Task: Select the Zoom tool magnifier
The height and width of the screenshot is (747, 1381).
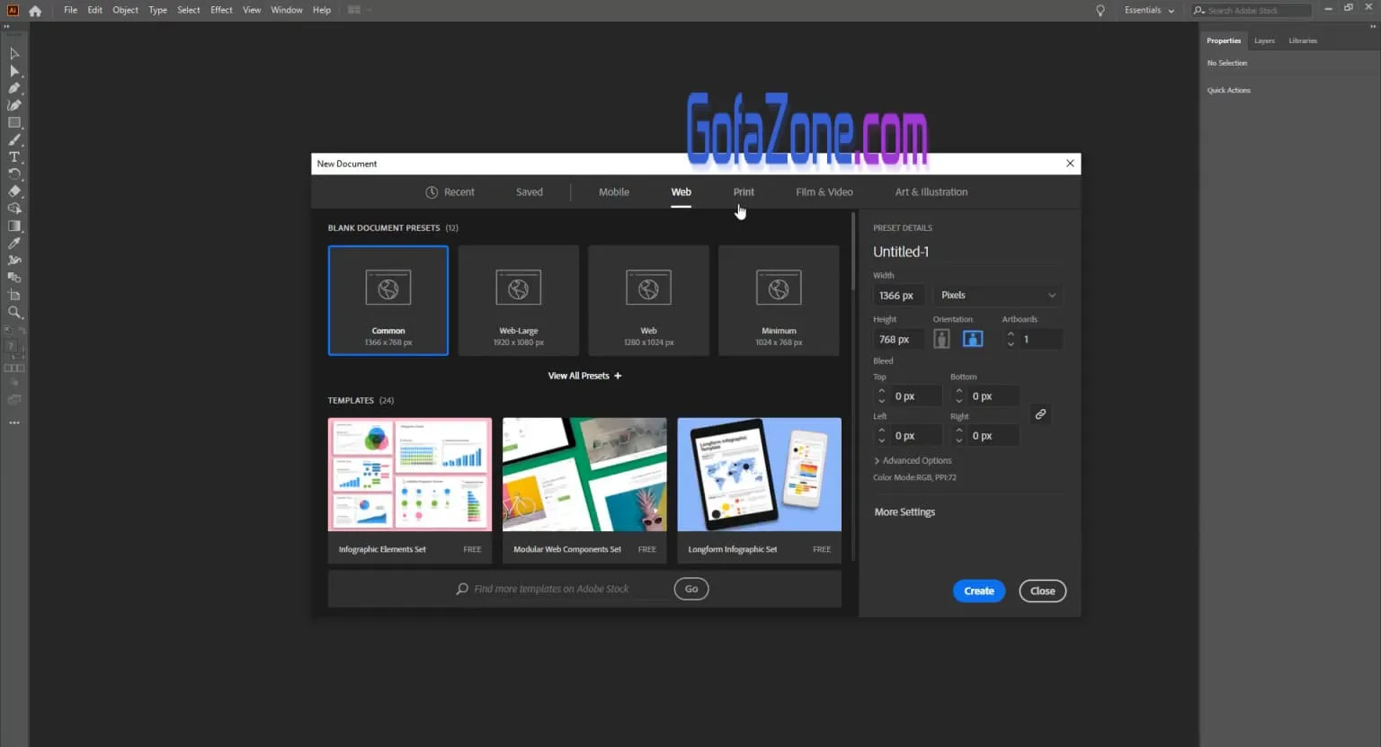Action: pos(14,312)
